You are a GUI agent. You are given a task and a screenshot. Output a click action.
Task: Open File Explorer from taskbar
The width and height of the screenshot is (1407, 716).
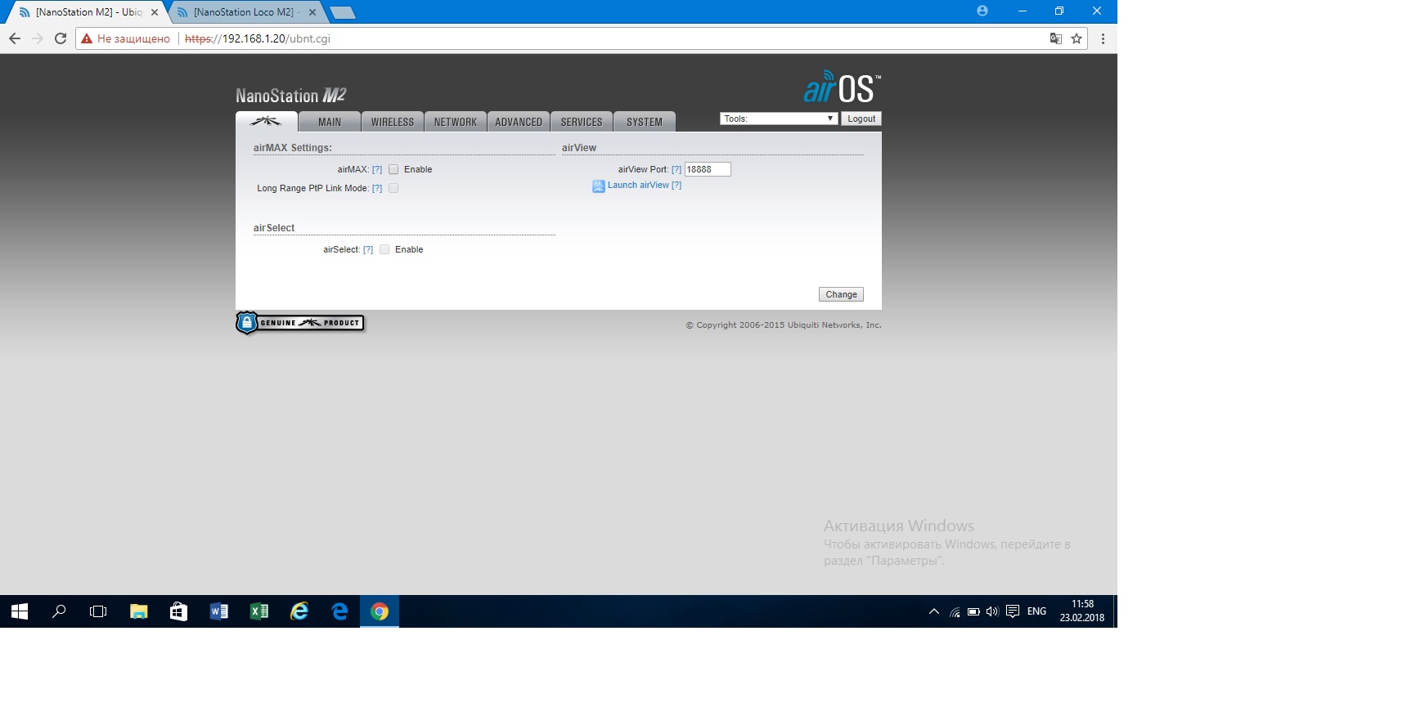[138, 611]
